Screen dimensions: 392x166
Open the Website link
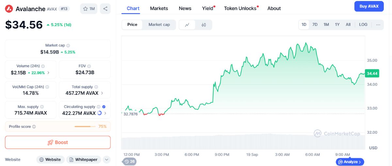click(x=50, y=160)
